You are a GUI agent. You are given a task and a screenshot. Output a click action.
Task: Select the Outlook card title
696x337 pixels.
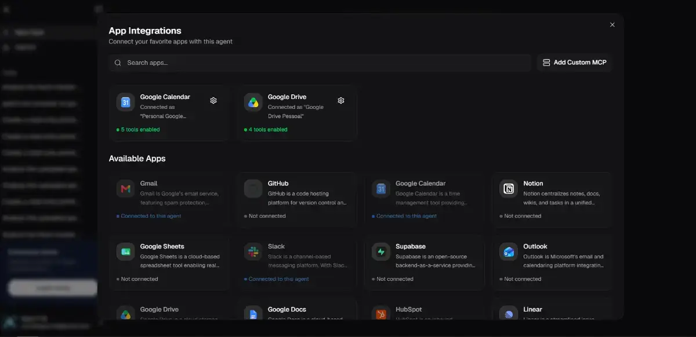(x=535, y=247)
